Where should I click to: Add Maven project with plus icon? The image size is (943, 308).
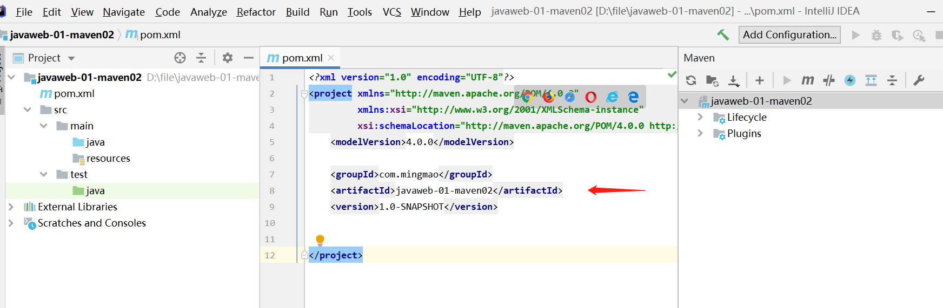(760, 80)
